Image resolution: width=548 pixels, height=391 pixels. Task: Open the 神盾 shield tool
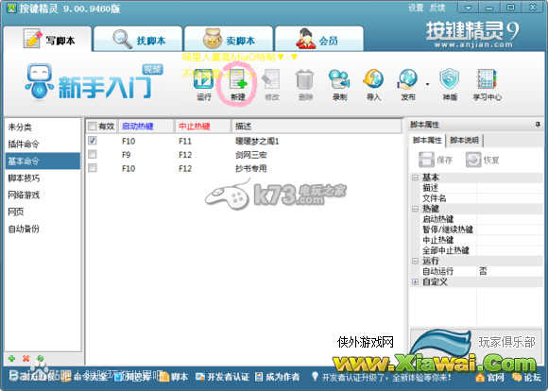[450, 84]
